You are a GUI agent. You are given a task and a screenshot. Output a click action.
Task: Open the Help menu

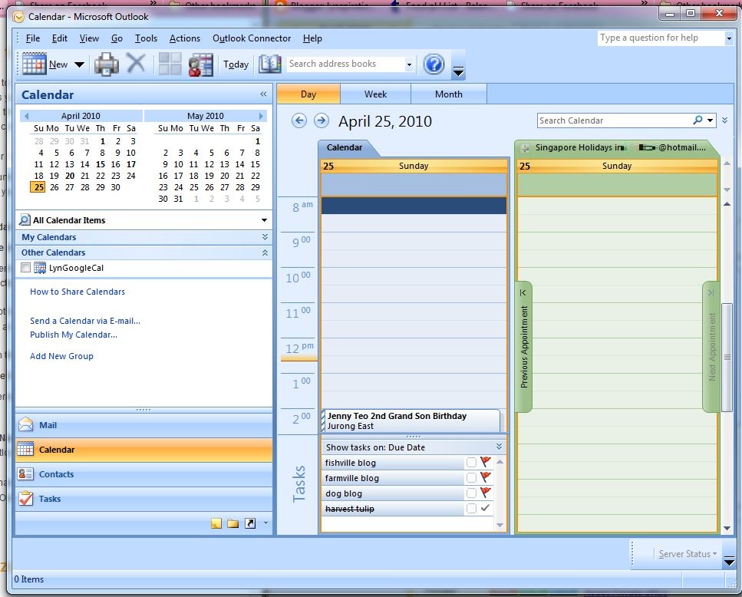[x=312, y=38]
